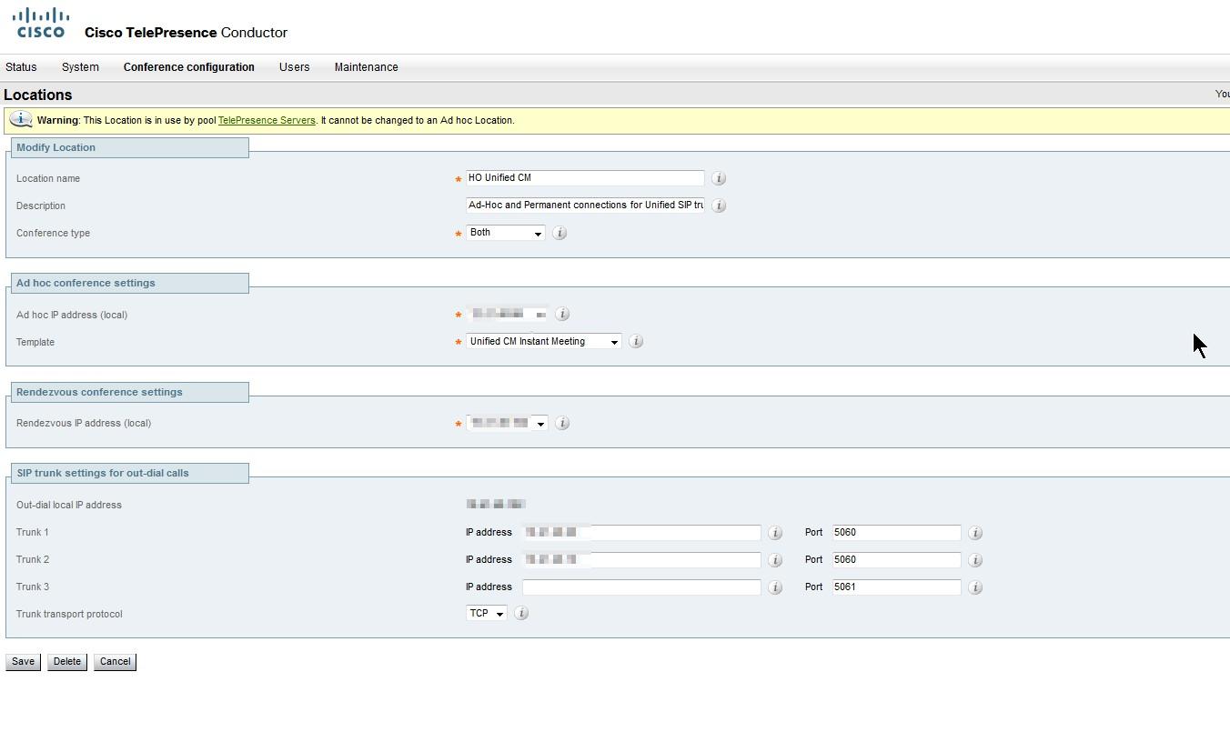1230x742 pixels.
Task: Open the Template dropdown
Action: pyautogui.click(x=544, y=341)
